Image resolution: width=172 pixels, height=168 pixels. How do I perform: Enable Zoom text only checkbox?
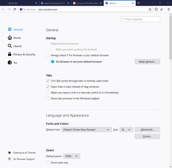[48, 163]
